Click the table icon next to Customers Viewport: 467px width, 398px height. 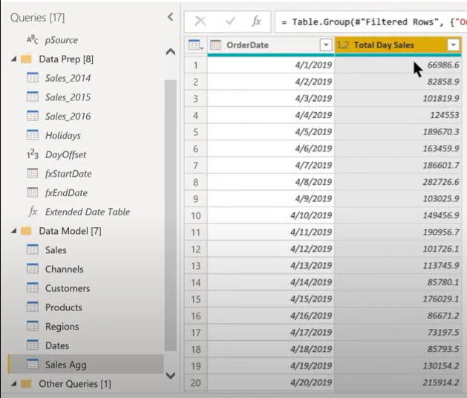pos(33,288)
